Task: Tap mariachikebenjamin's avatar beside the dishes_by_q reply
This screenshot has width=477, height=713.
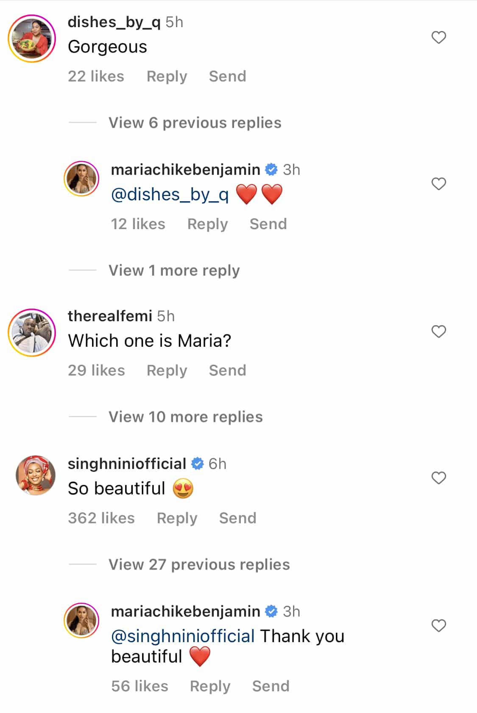Action: 81,179
